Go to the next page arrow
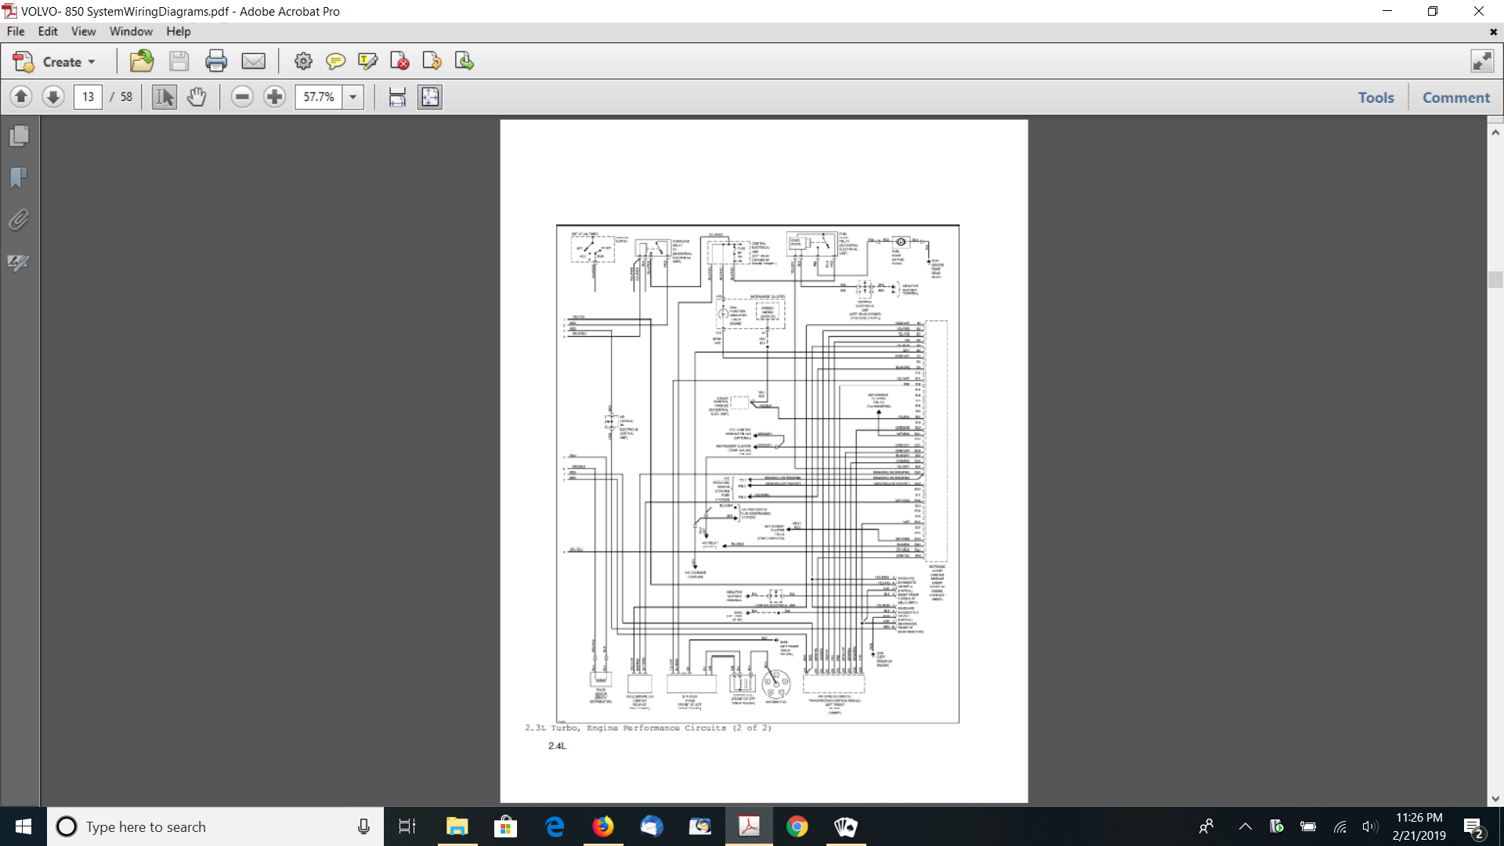The image size is (1504, 846). (53, 97)
